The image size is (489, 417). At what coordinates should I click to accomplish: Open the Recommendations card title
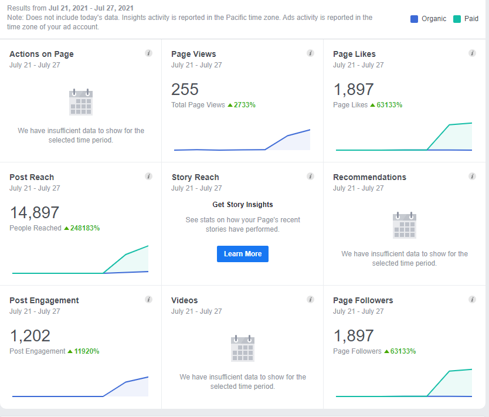(369, 177)
